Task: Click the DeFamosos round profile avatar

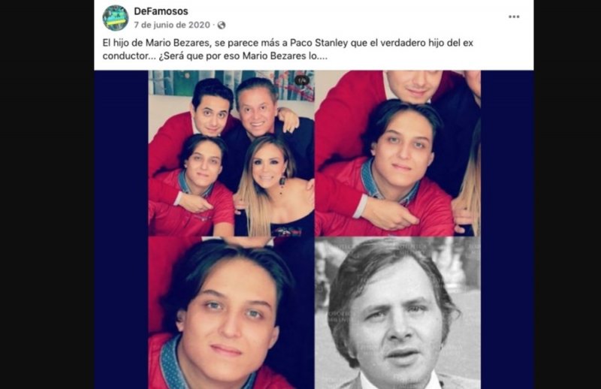Action: tap(116, 17)
